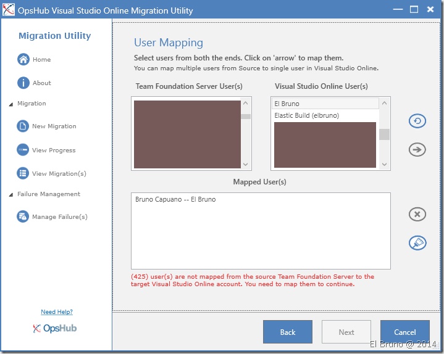Clear all mappings with brush icon
444x354 pixels.
click(417, 243)
